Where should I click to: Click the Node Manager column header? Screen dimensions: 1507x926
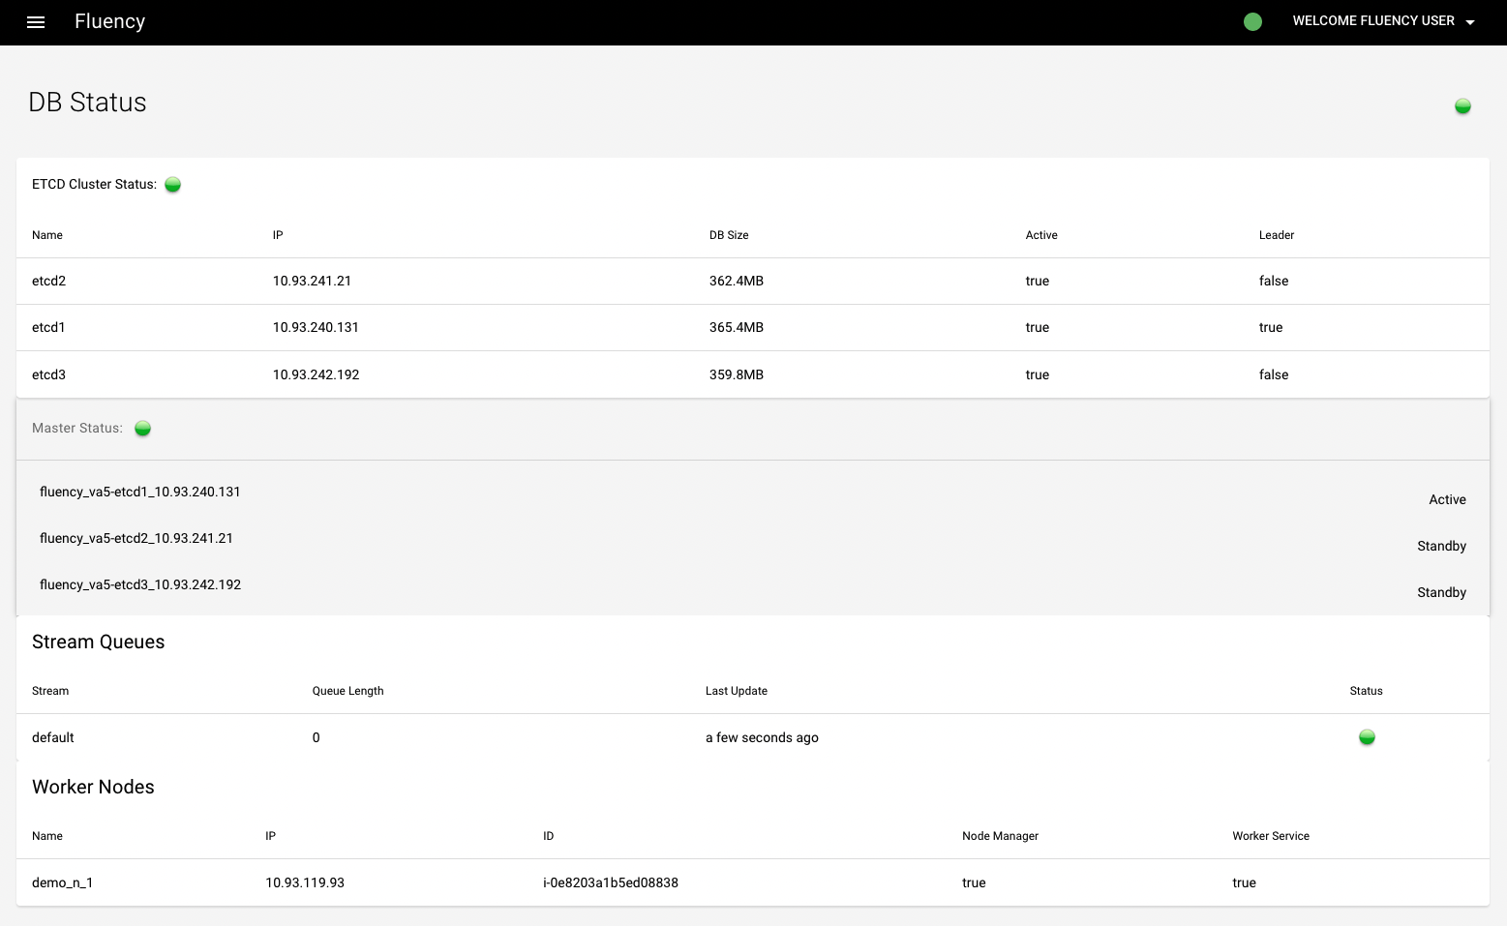pos(1000,836)
